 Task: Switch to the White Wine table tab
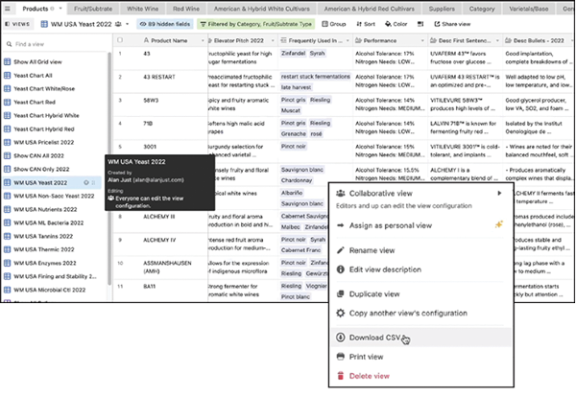point(142,9)
